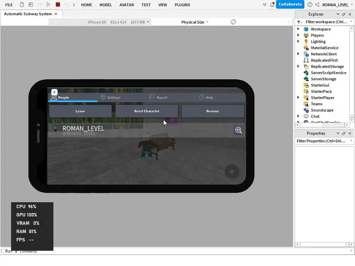
Task: Select Teams in Explorer
Action: coord(317,104)
